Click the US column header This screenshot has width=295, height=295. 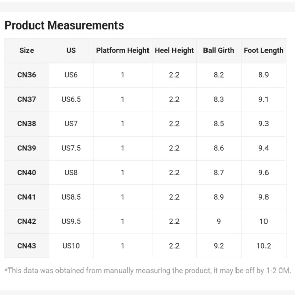[71, 50]
